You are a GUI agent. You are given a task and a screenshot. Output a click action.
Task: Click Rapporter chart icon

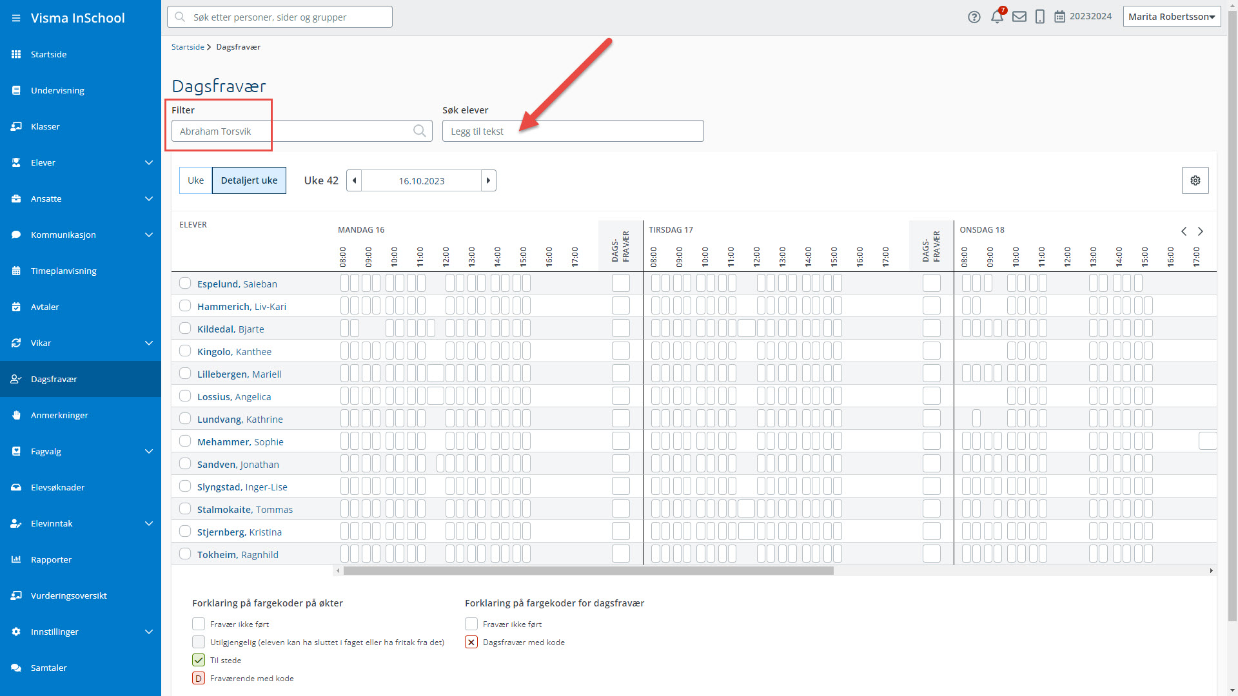coord(16,559)
